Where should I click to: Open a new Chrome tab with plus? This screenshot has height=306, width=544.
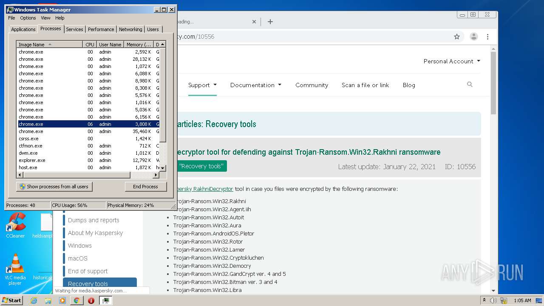pos(270,22)
